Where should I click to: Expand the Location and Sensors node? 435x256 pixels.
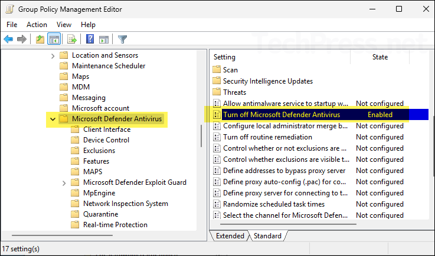coord(53,56)
